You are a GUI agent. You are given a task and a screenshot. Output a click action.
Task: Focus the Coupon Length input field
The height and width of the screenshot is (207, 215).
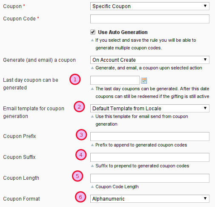pos(150,178)
